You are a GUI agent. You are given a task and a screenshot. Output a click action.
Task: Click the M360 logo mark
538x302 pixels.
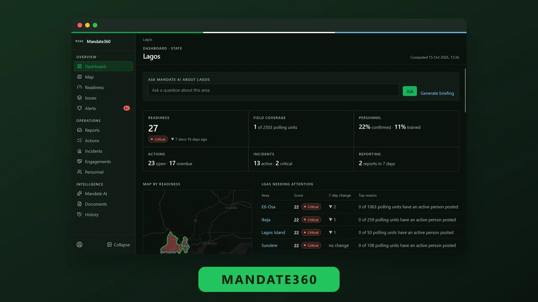point(79,42)
